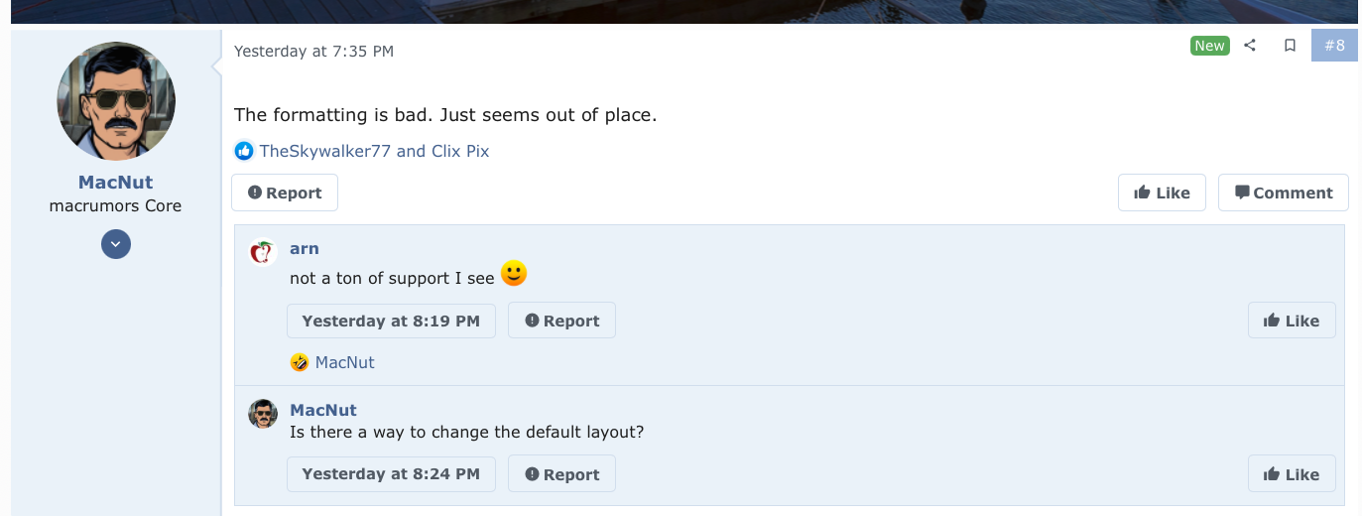Expand MacNut's user info with the chevron

click(116, 244)
